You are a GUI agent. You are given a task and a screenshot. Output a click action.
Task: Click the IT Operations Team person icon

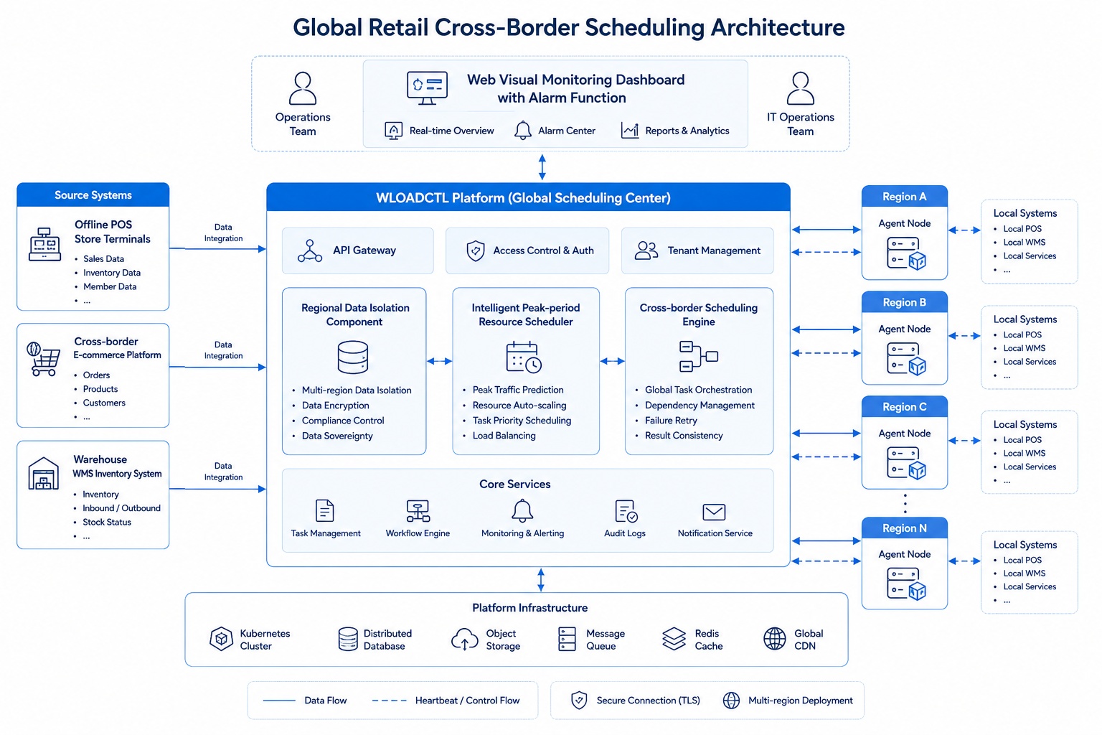coord(801,88)
